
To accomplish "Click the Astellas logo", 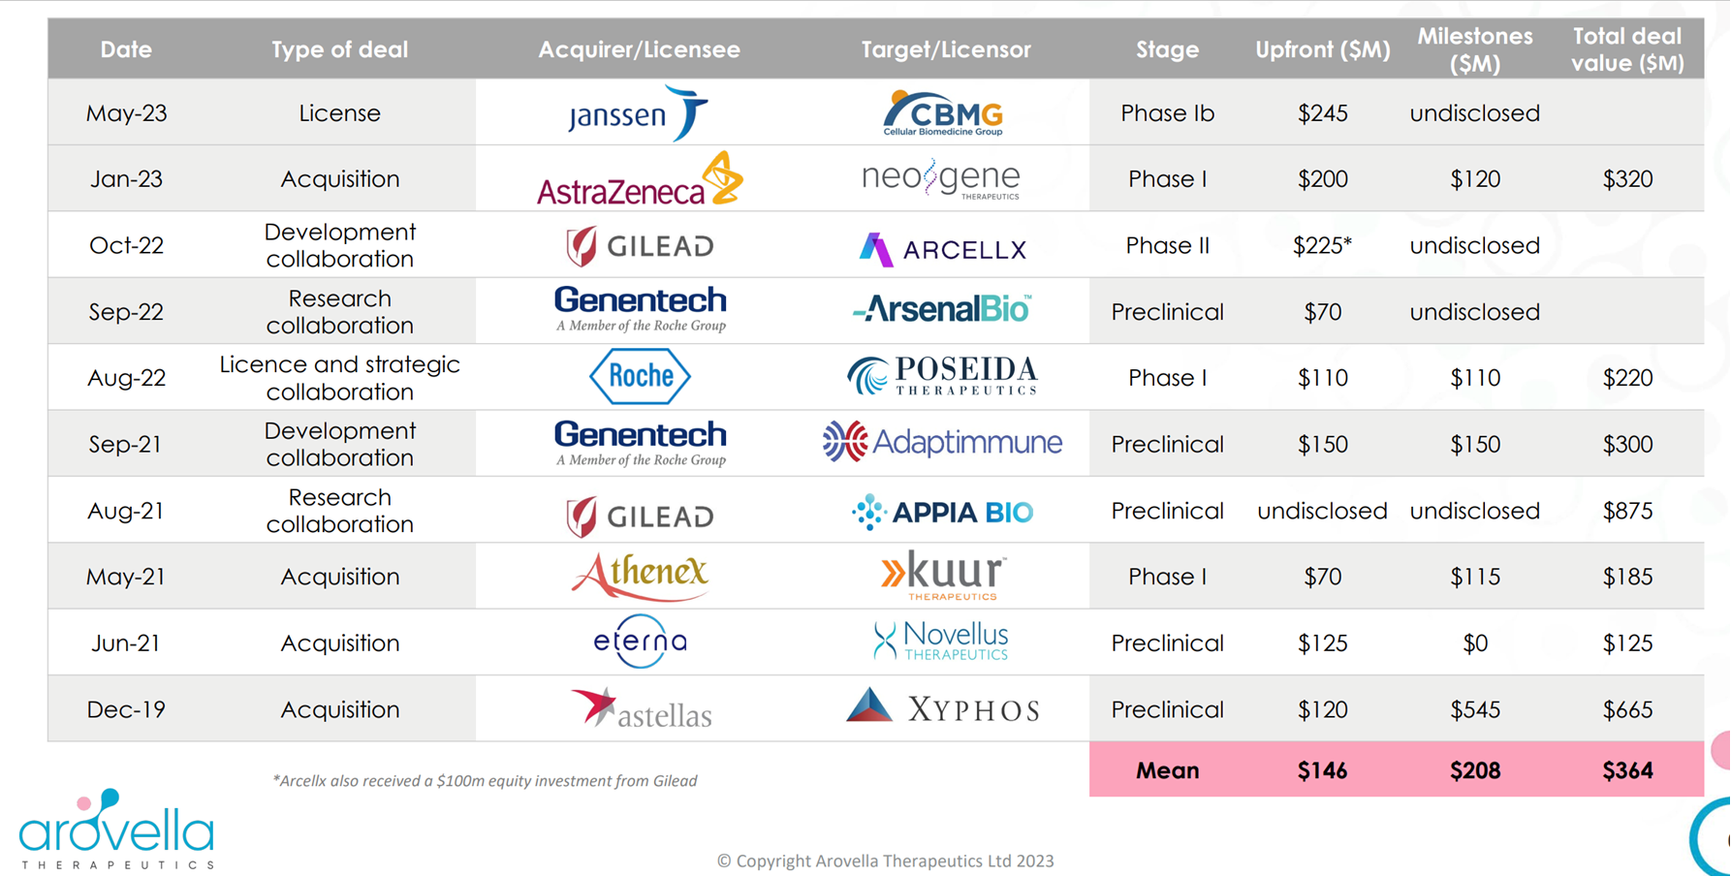I will pyautogui.click(x=641, y=708).
